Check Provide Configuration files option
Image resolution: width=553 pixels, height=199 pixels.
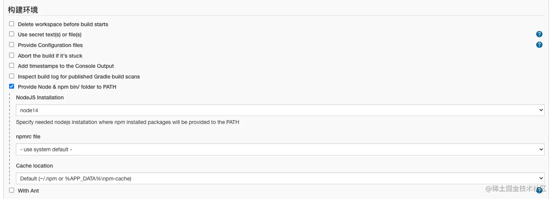[x=12, y=45]
